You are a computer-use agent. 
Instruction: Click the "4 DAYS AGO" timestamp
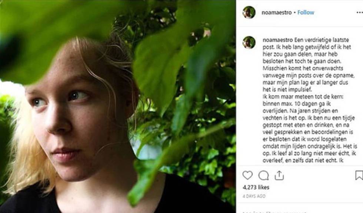tap(254, 196)
